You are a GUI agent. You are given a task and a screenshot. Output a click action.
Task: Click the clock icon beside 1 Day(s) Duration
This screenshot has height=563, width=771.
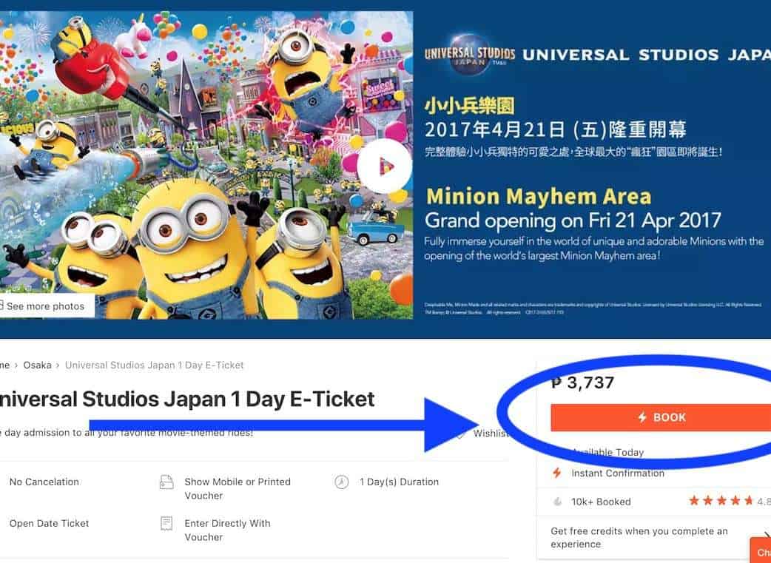pos(341,482)
